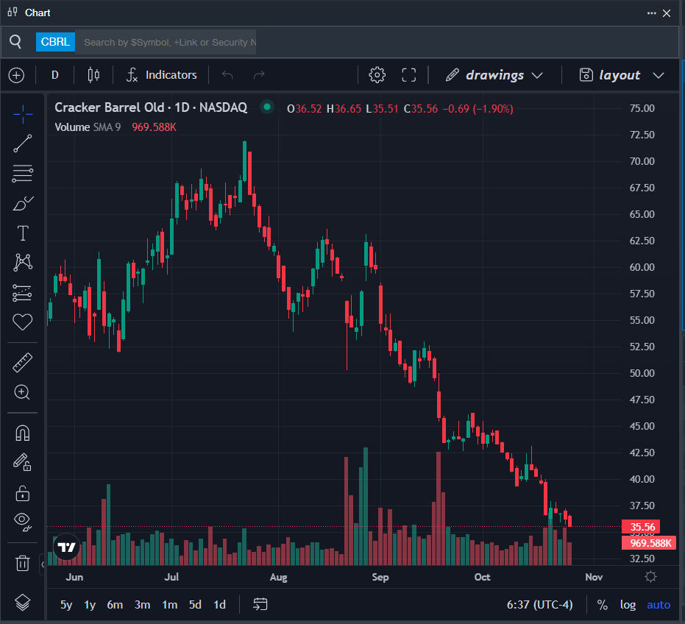Select the brush drawing tool
The height and width of the screenshot is (624, 685).
click(x=23, y=203)
